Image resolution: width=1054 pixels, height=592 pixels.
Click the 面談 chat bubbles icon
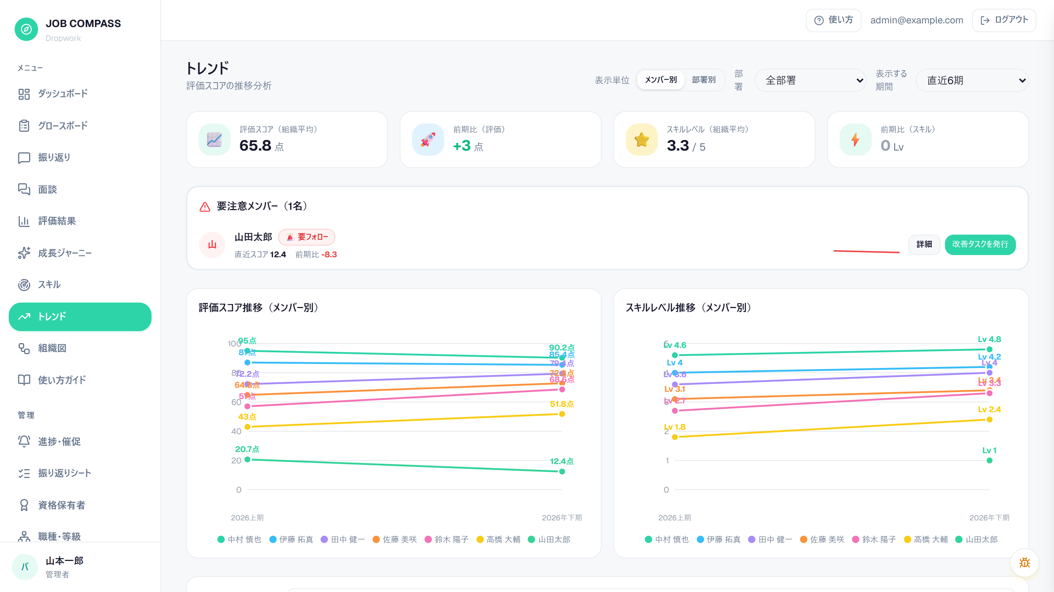coord(24,189)
